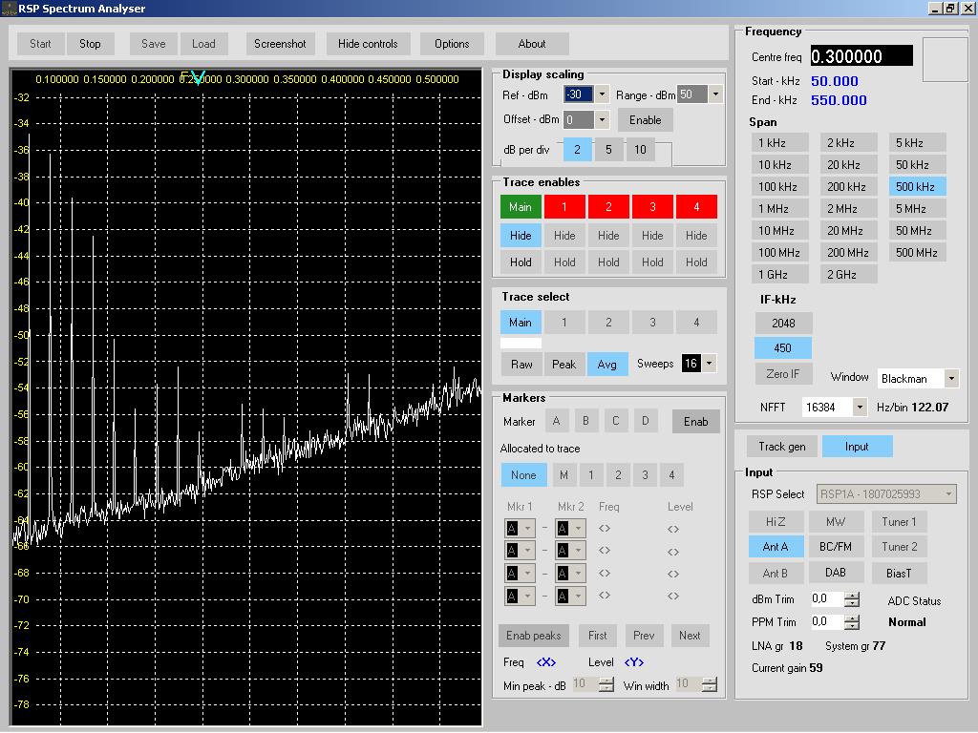
Task: Open the Options dialog
Action: 452,44
